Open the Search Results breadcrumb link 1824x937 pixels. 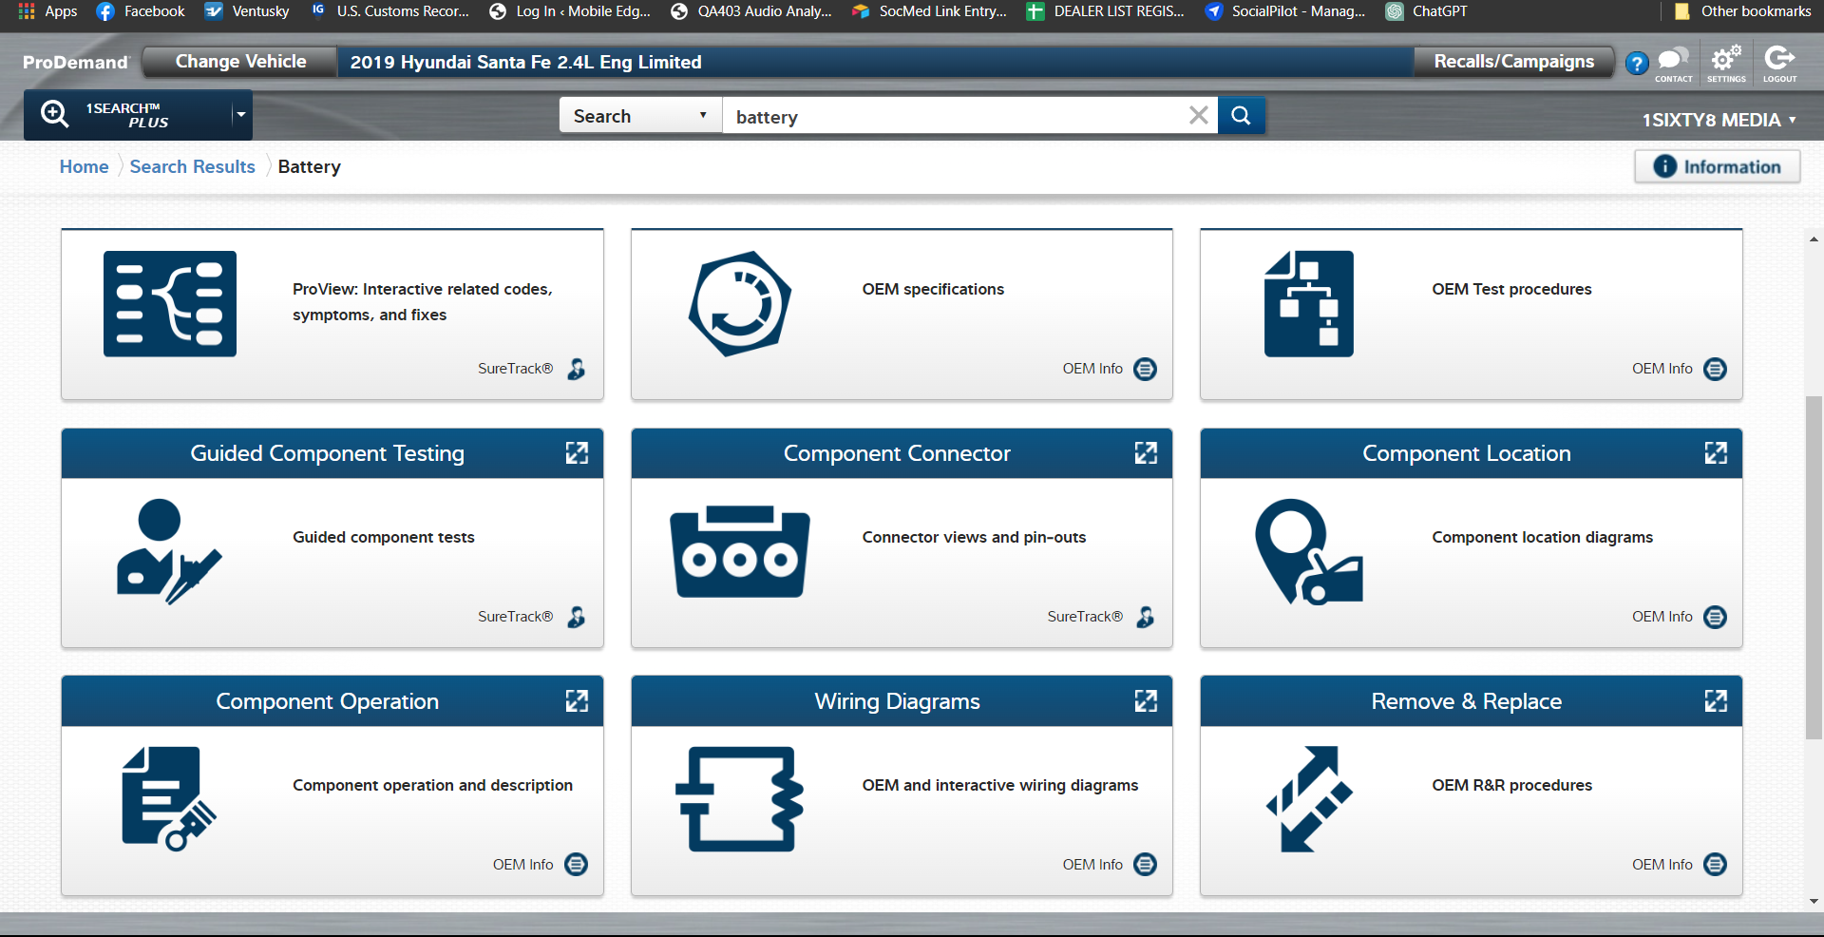click(192, 166)
